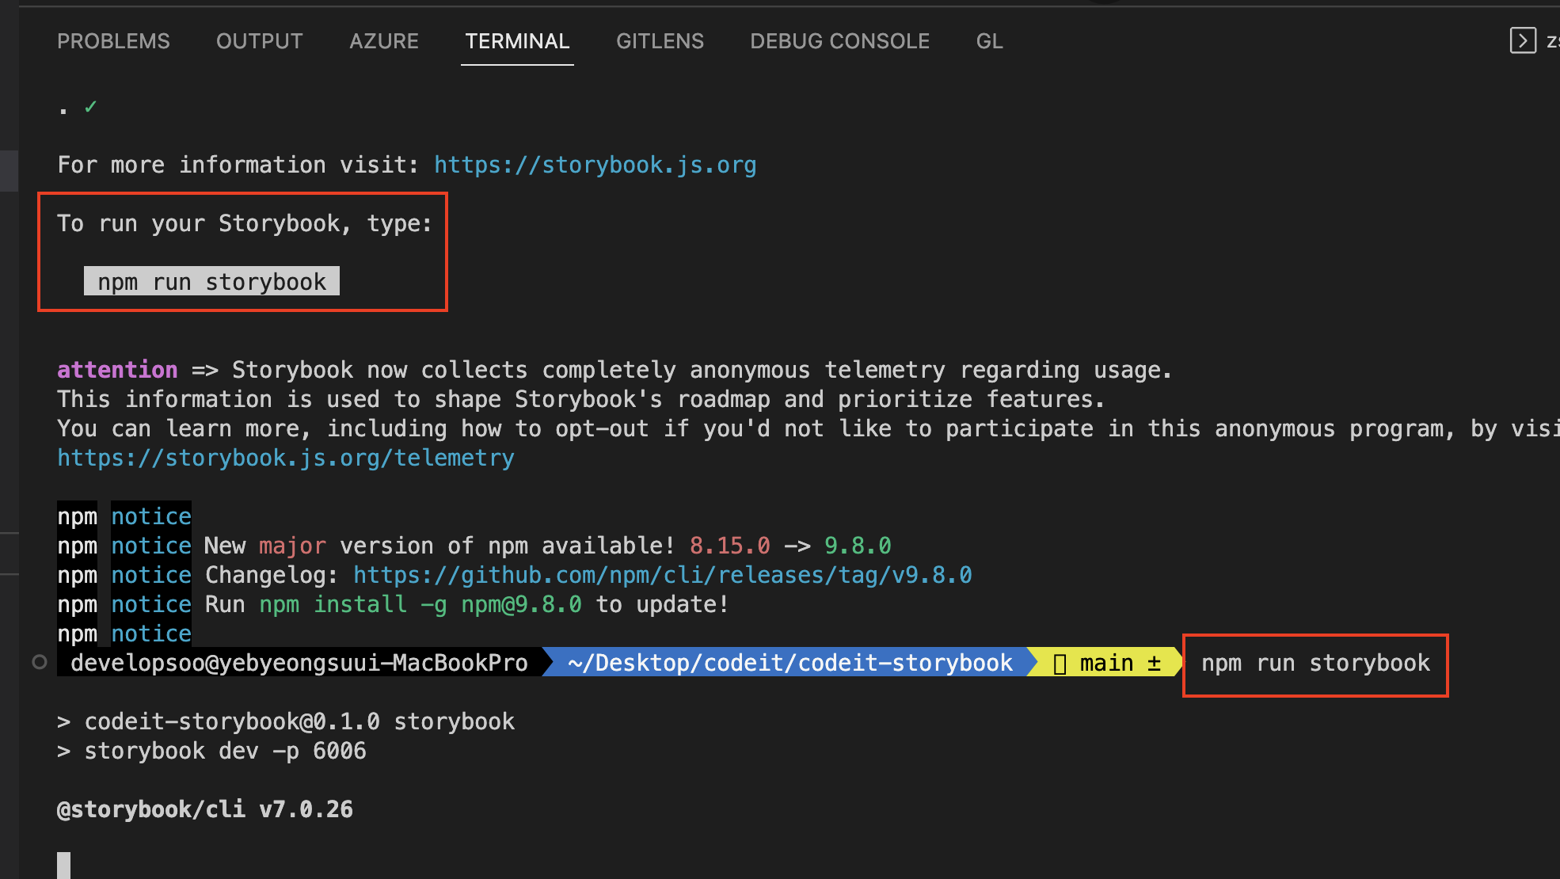Open the storybook.js.org/telemetry link
1560x879 pixels.
[286, 458]
